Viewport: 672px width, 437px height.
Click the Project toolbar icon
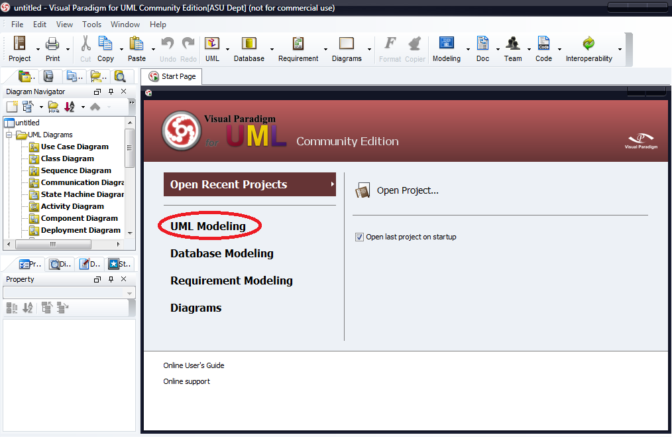coord(20,44)
